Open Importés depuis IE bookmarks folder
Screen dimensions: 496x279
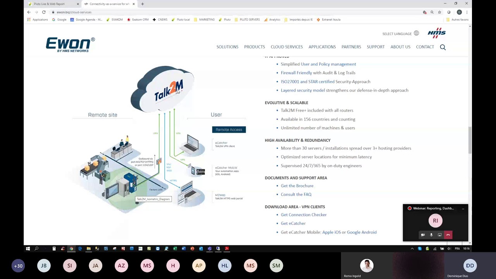[298, 19]
